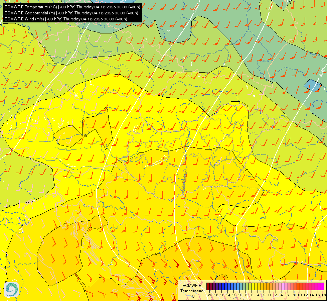Image resolution: width=327 pixels, height=301 pixels.
Task: Click the -3 isotherm label near the legend
Action: [x=225, y=276]
